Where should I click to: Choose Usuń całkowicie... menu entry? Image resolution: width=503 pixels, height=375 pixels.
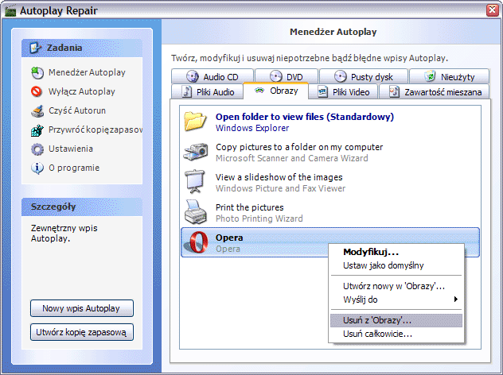pyautogui.click(x=396, y=334)
